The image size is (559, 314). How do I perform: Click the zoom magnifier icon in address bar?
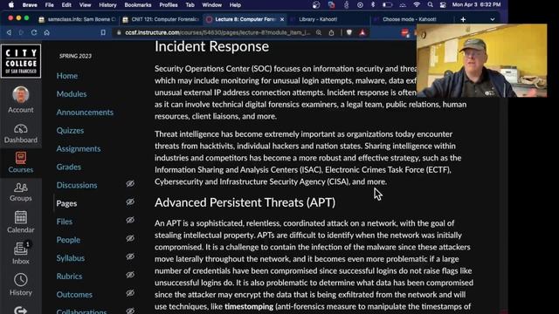tap(319, 32)
